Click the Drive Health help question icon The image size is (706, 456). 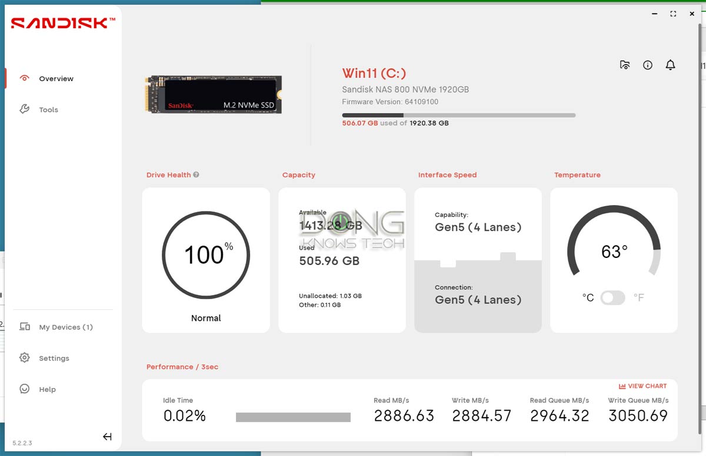196,175
